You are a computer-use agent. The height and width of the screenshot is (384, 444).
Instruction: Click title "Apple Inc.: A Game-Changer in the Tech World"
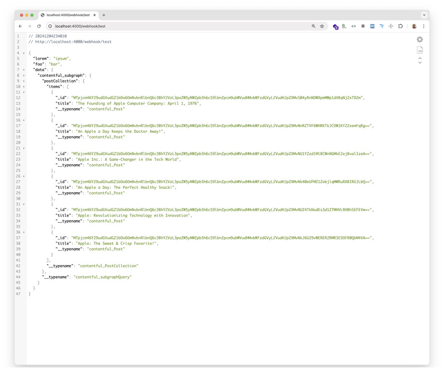128,160
